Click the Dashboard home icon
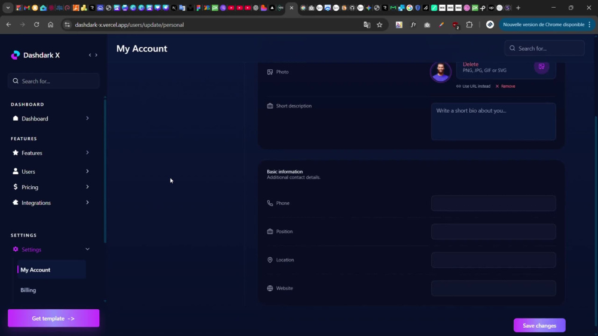598x336 pixels. 16,118
